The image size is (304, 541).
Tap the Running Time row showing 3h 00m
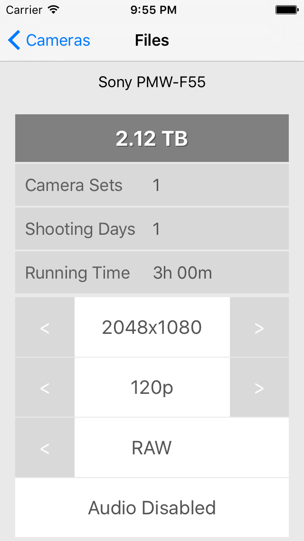point(152,272)
